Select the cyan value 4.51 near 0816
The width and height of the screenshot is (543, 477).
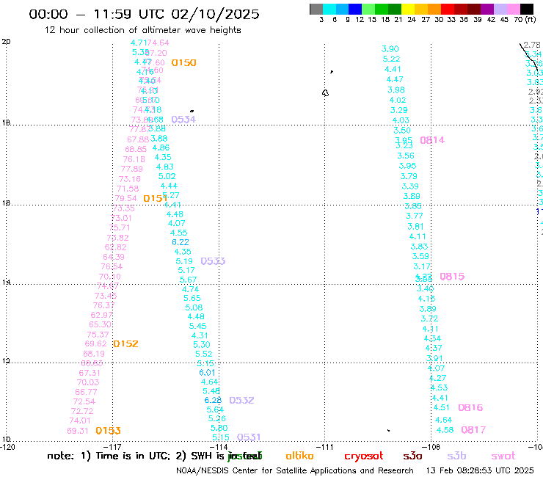click(x=442, y=407)
